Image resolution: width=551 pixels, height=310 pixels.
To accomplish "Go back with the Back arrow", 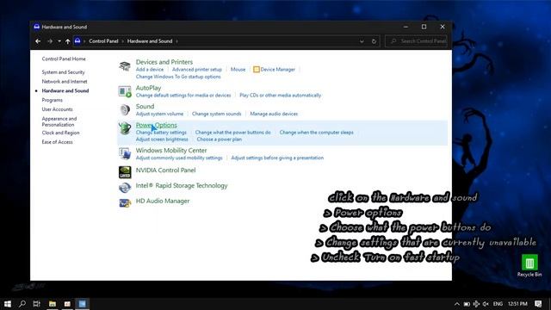I will 38,41.
